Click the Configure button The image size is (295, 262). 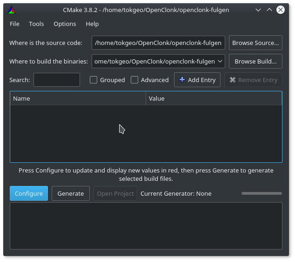tap(29, 193)
